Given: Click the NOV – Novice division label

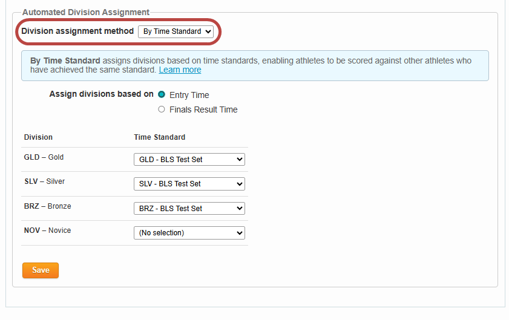Looking at the screenshot, I should tap(47, 230).
